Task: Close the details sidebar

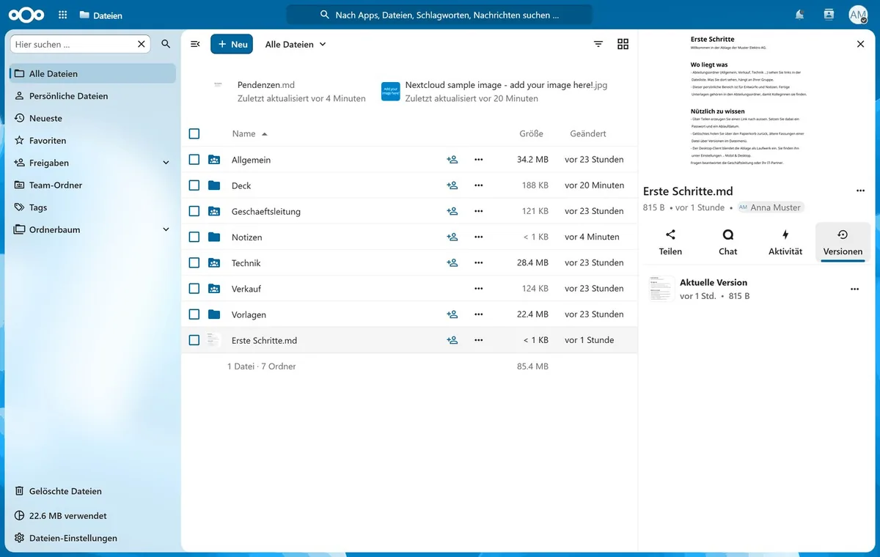Action: (861, 44)
